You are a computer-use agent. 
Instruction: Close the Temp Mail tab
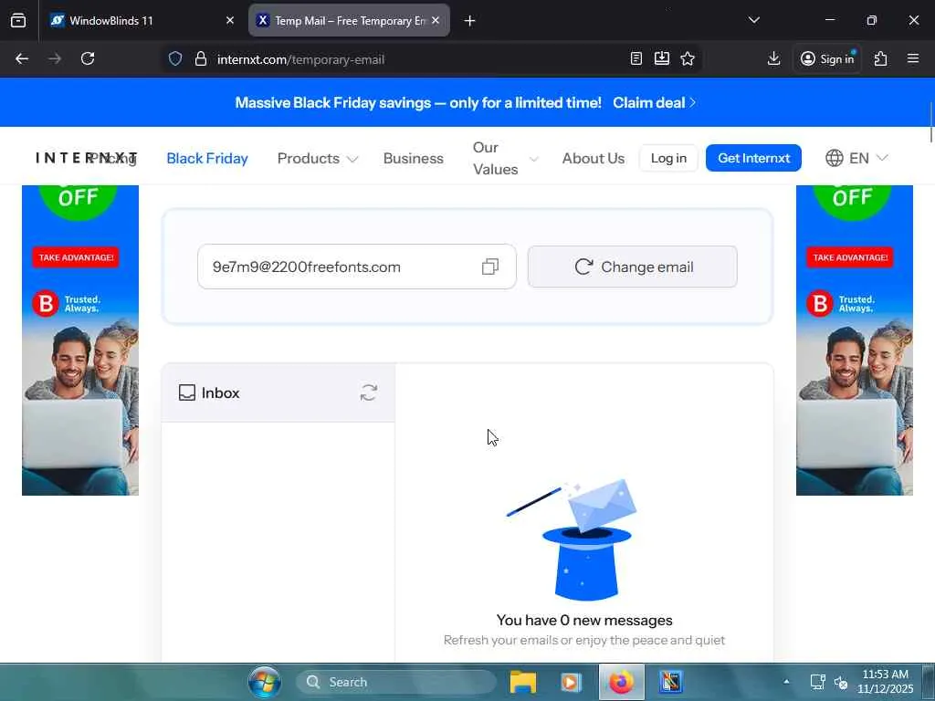[436, 21]
